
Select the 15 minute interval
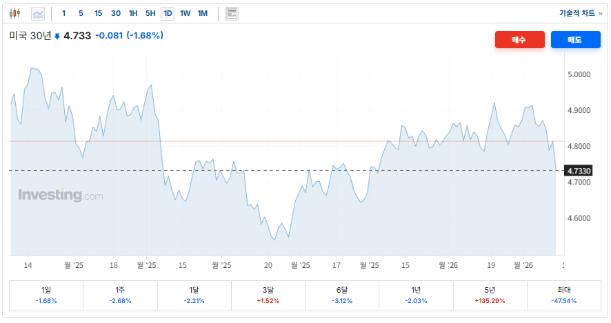pyautogui.click(x=98, y=13)
